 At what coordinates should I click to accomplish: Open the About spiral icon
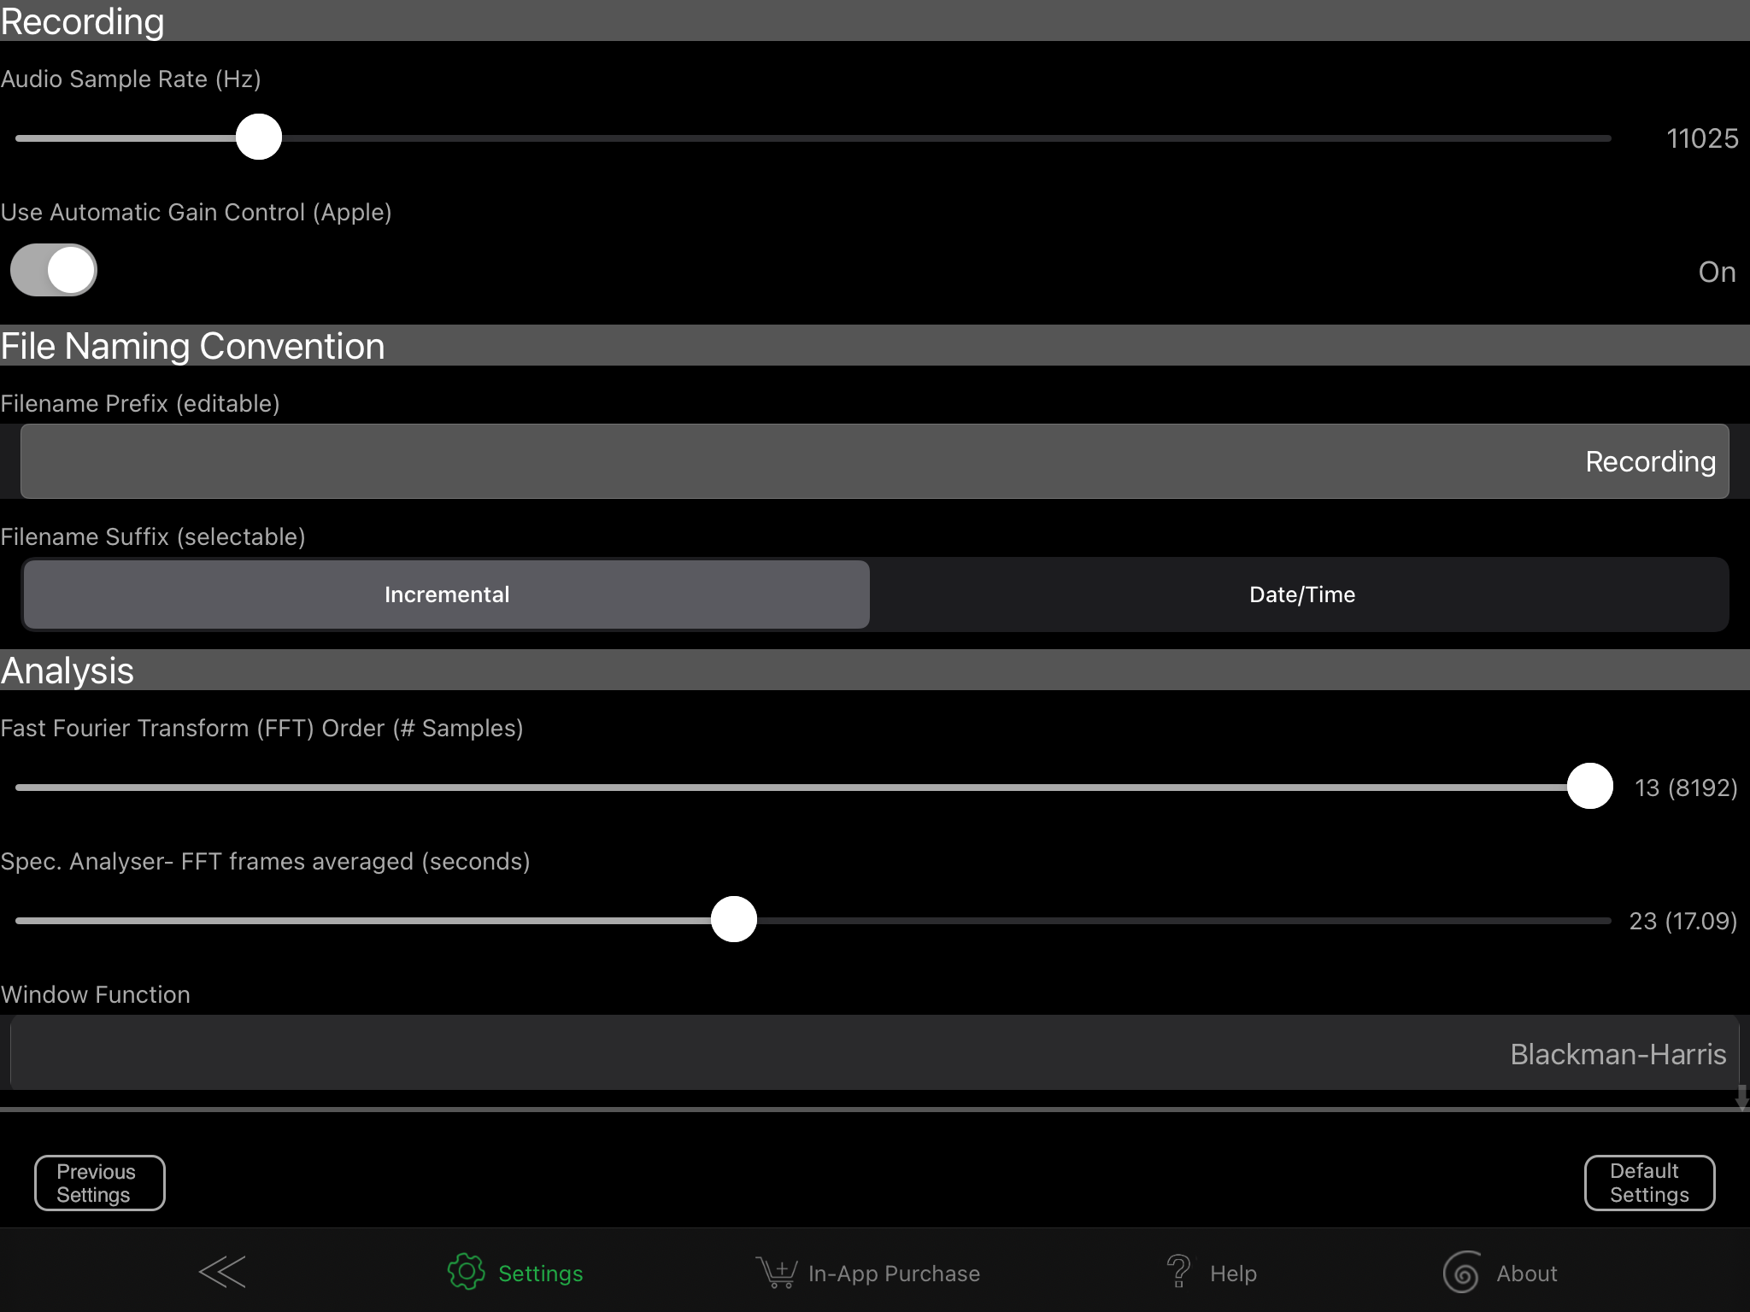[1461, 1272]
